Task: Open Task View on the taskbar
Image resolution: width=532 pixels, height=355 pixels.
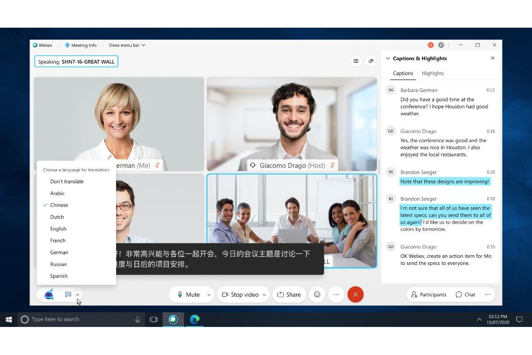Action: 153,319
